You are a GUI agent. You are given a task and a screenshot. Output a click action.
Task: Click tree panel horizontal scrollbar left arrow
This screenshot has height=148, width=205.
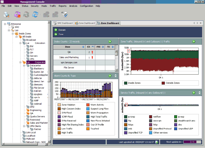[3, 144]
